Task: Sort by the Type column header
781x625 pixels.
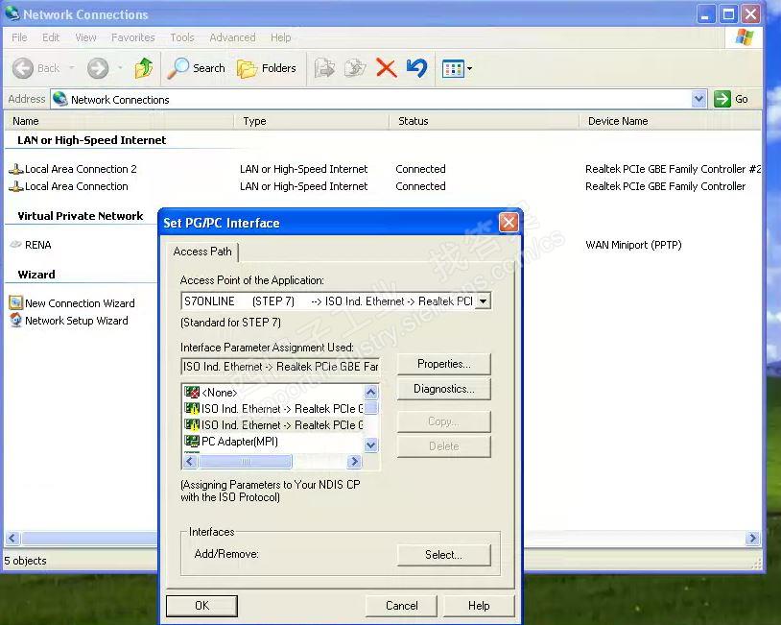Action: pyautogui.click(x=311, y=121)
